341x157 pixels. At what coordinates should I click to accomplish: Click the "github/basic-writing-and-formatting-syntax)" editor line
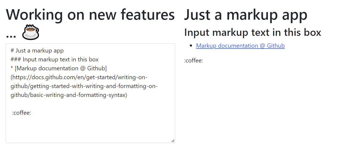point(69,95)
